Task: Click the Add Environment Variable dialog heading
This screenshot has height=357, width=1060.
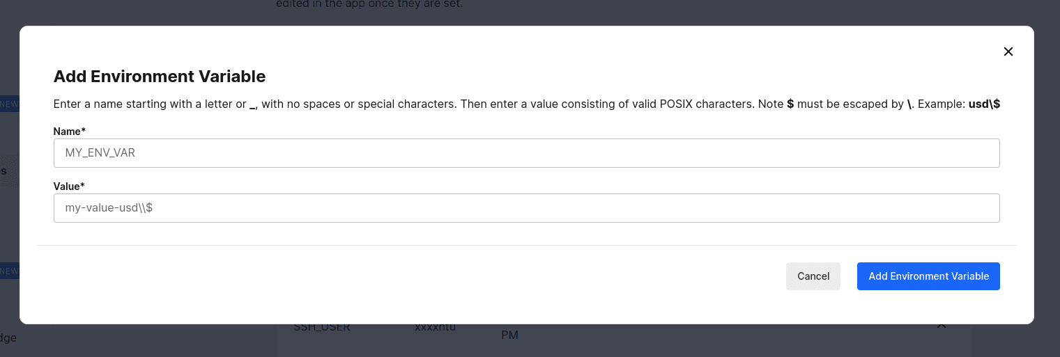Action: coord(160,77)
